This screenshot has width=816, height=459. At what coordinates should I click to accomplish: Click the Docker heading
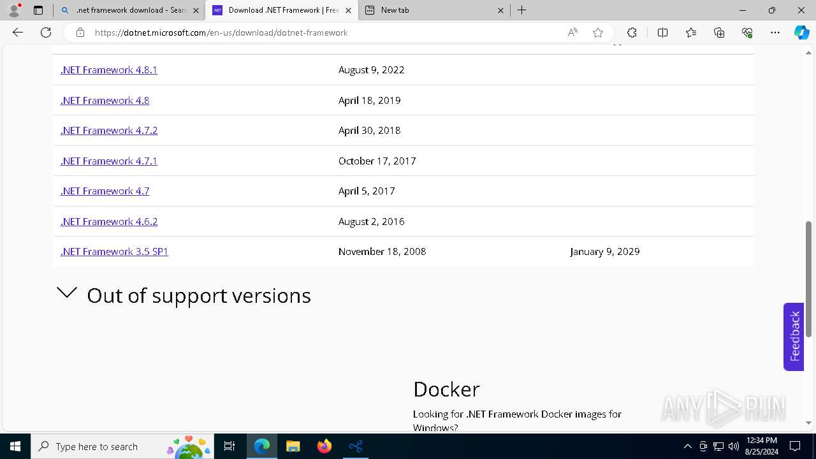coord(446,389)
